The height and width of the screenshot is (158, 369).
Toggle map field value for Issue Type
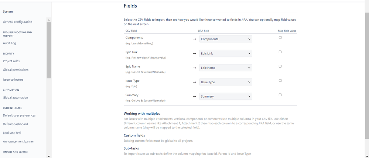pos(280,80)
